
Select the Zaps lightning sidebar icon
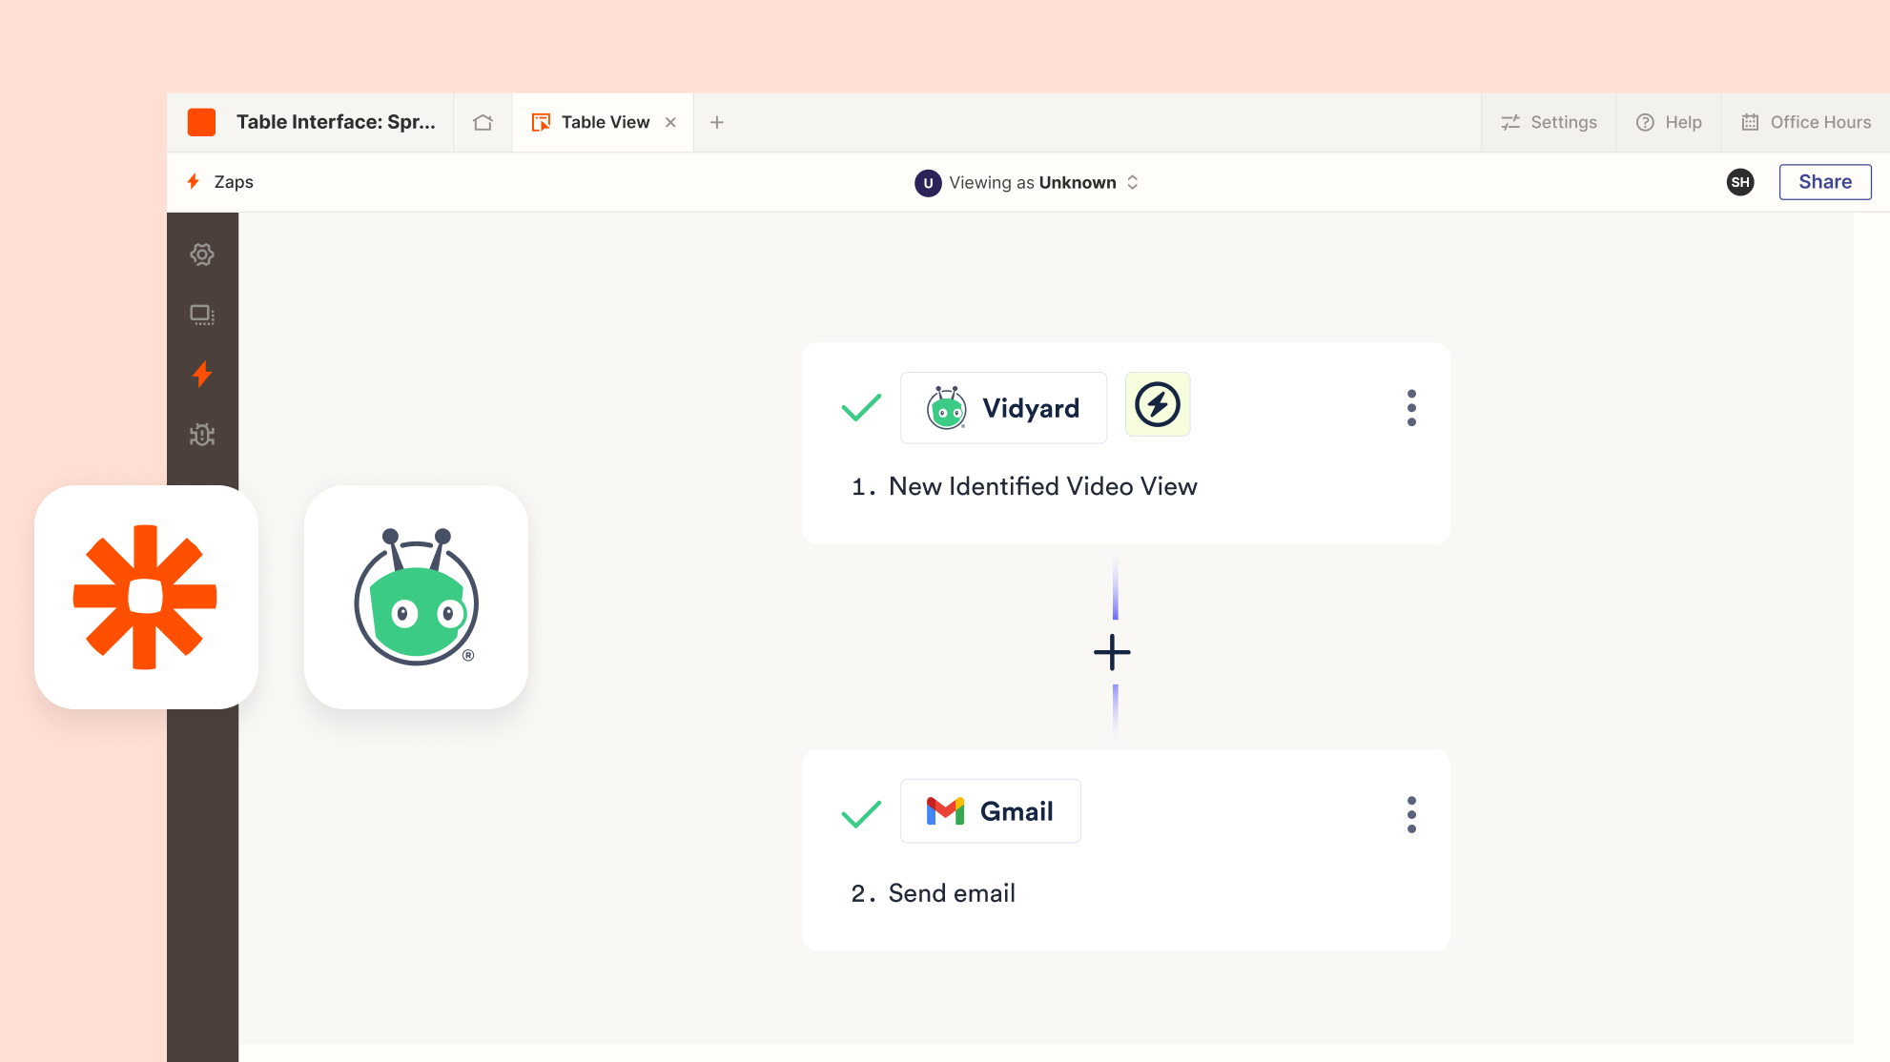(x=202, y=375)
